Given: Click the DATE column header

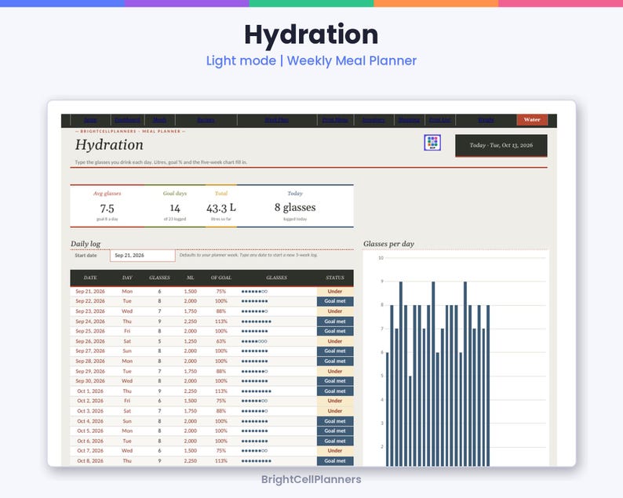Looking at the screenshot, I should pos(90,278).
